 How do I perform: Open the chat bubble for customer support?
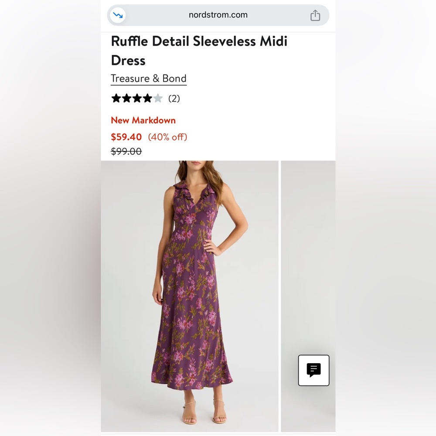(313, 370)
